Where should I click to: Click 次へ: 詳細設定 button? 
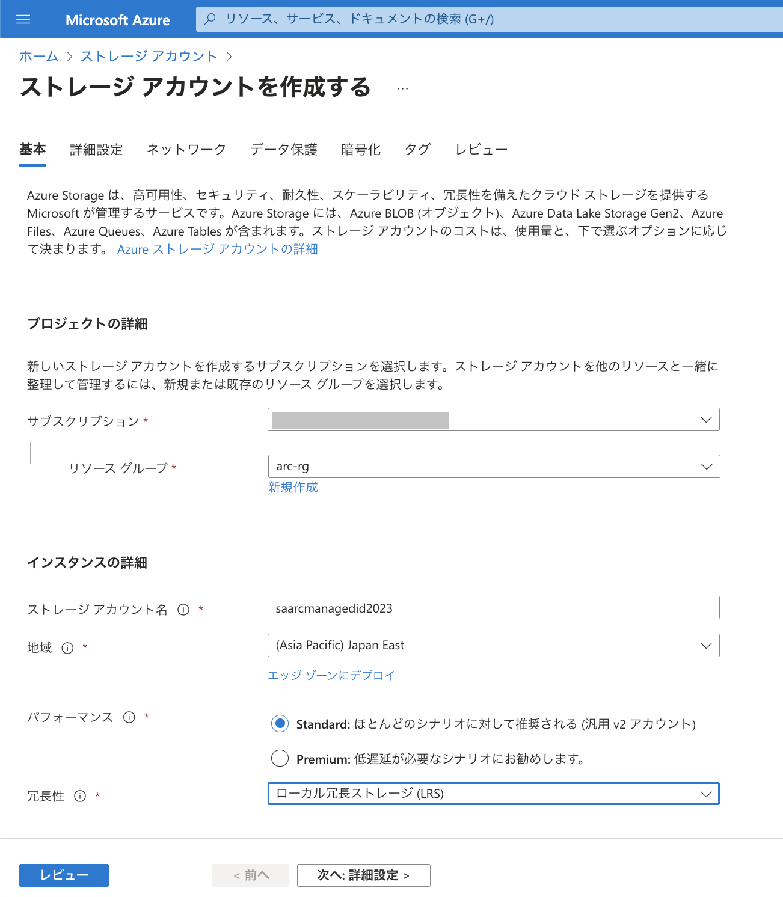(x=364, y=875)
